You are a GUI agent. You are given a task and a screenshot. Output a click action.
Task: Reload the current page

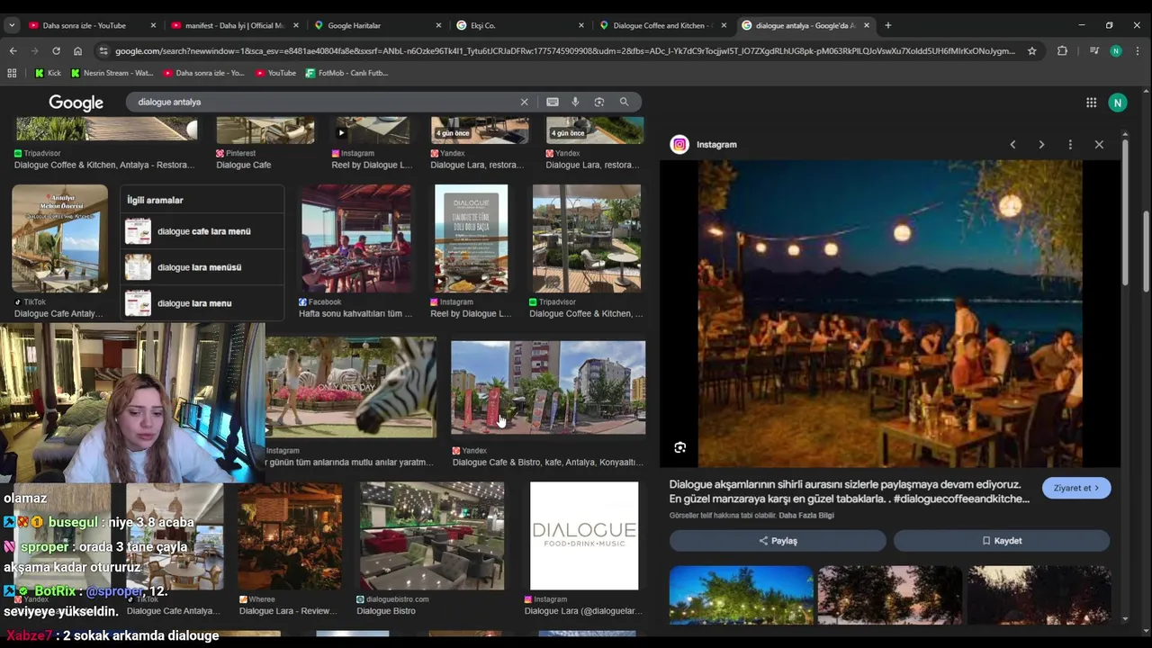[x=56, y=51]
